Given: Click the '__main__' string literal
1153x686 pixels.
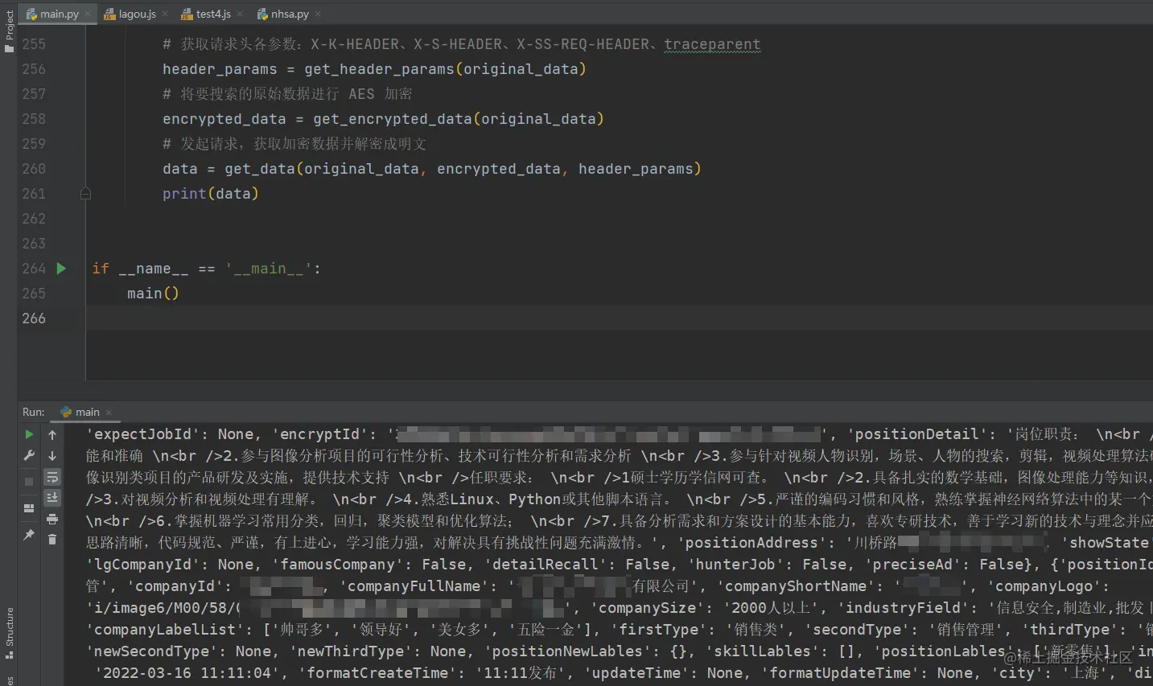Looking at the screenshot, I should [x=269, y=269].
